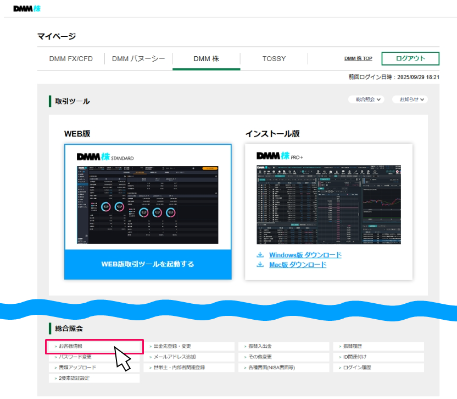The image size is (457, 399).
Task: Click the DMM 株 logo in header
Action: [x=26, y=9]
